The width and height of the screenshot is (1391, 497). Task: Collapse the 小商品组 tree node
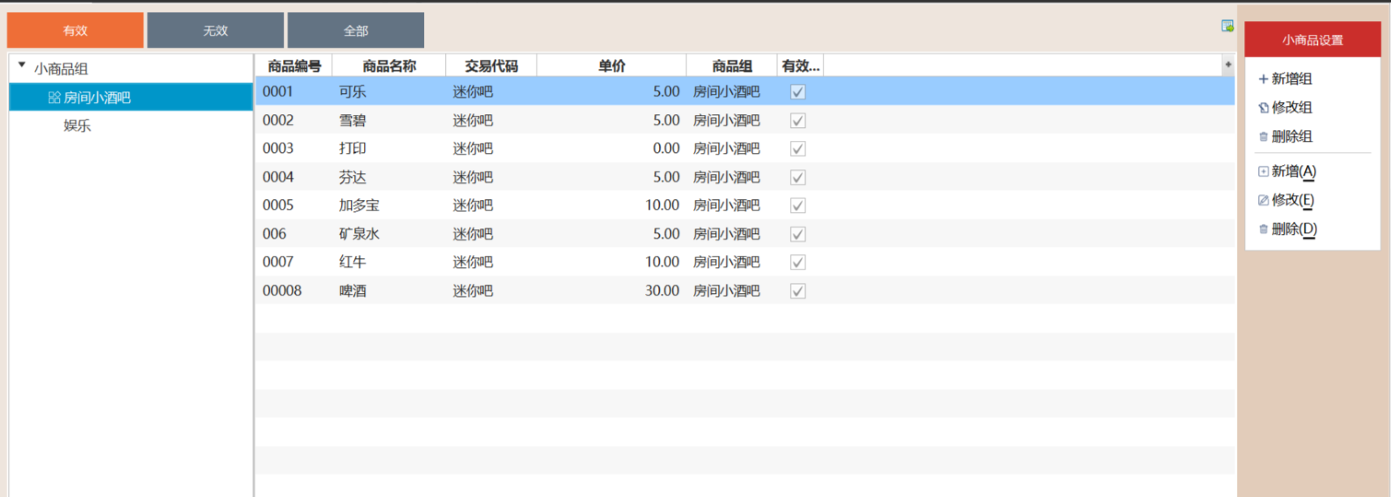(22, 66)
